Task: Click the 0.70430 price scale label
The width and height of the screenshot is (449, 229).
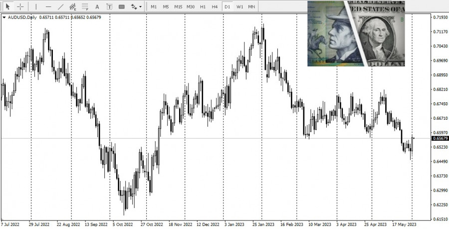Action: (441, 46)
